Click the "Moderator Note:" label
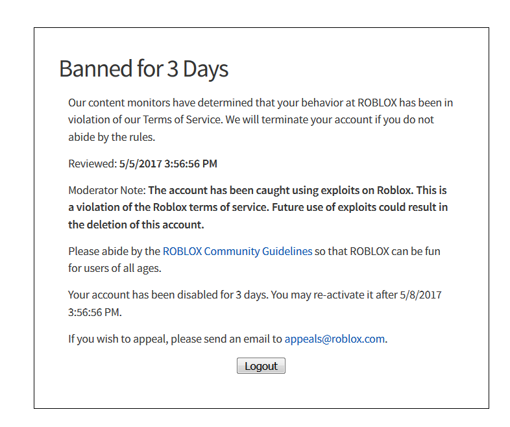The image size is (510, 427). tap(107, 191)
